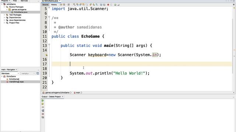The image size is (236, 132).
Task: Expand the Test Packages node
Action: pos(4,15)
